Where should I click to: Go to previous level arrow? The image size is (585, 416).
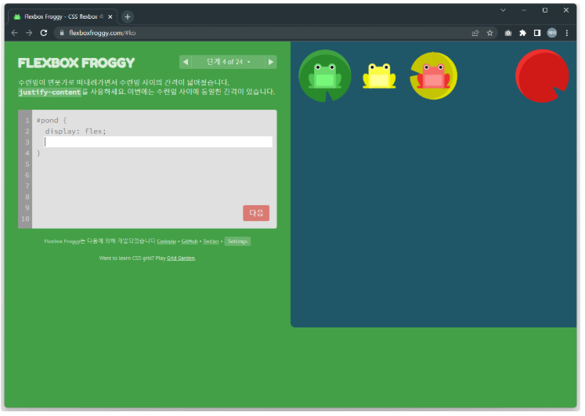pyautogui.click(x=186, y=62)
